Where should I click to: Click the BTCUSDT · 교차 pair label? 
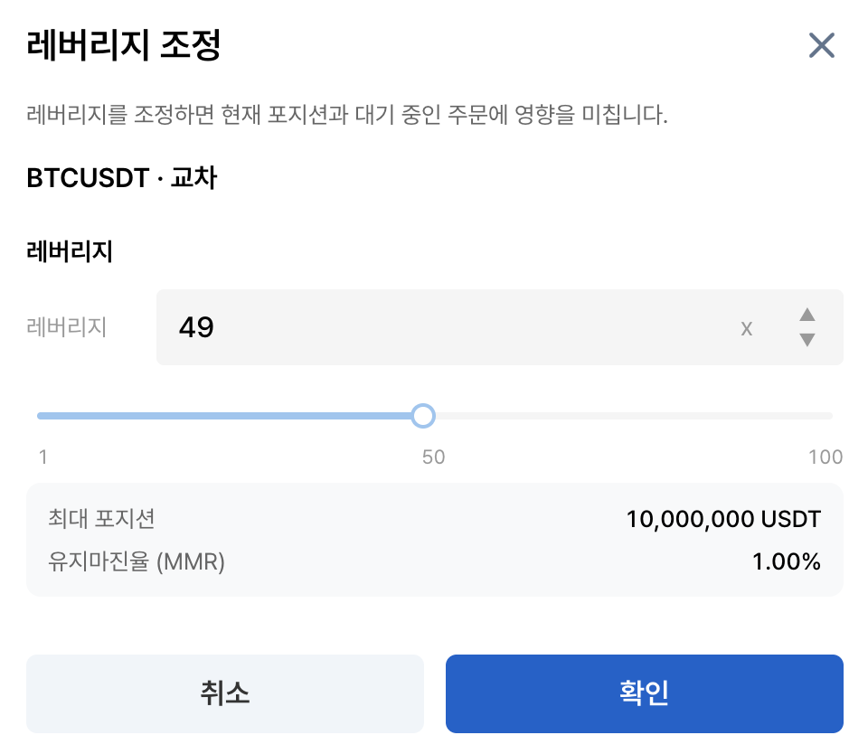tap(122, 178)
